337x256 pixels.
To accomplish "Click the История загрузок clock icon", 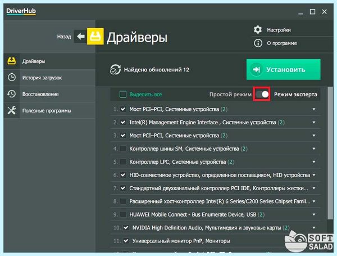I will [12, 77].
